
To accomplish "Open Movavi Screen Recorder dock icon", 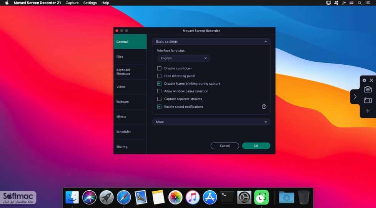I will [261, 198].
